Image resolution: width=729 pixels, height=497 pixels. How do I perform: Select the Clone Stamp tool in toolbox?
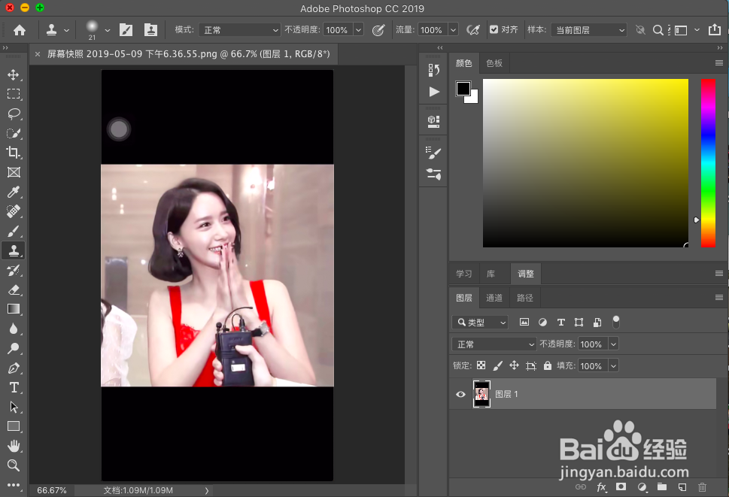(14, 251)
